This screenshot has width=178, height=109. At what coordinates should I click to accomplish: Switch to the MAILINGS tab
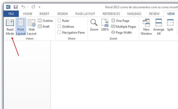[x=134, y=14]
